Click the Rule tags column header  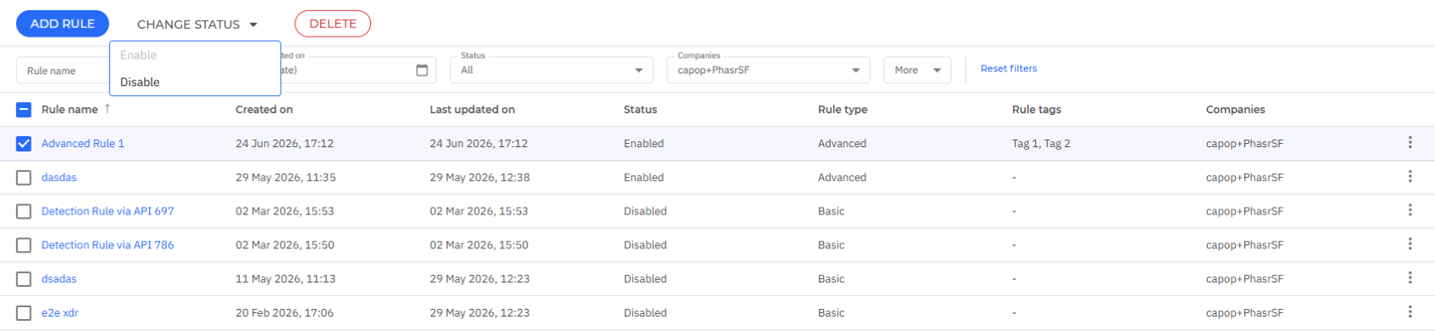click(x=1037, y=109)
